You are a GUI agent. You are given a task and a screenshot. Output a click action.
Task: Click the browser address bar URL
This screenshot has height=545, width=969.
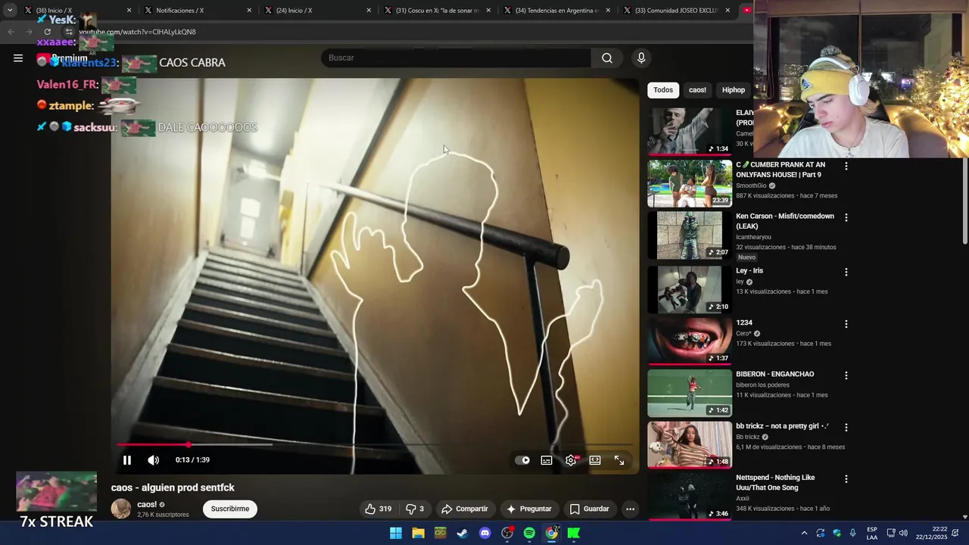pyautogui.click(x=138, y=32)
